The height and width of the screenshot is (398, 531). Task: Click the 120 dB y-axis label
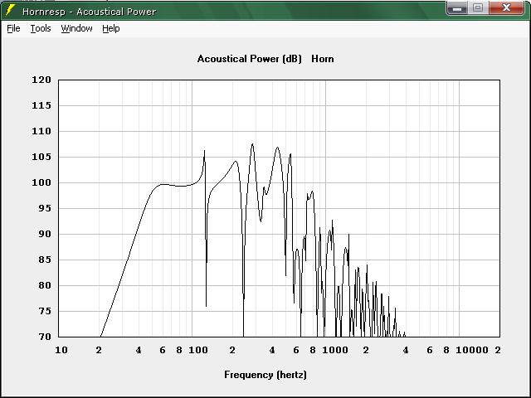(x=41, y=80)
